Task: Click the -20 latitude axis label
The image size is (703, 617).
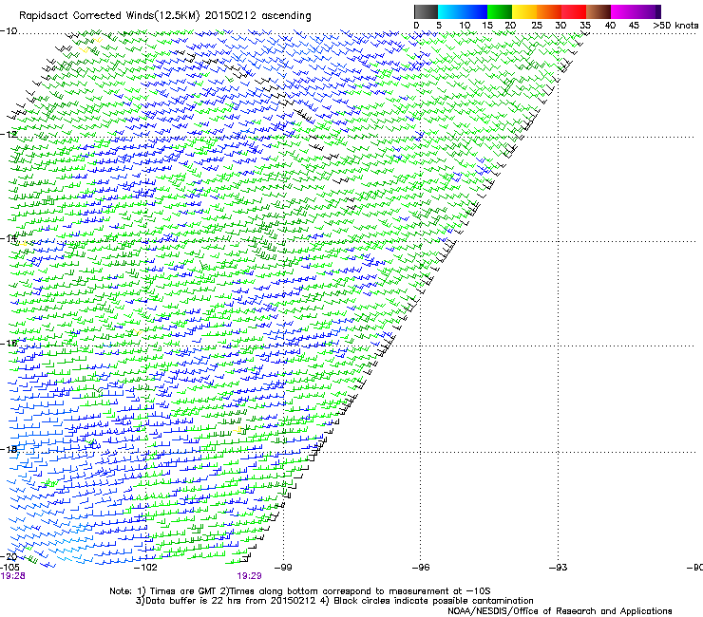Action: point(9,556)
